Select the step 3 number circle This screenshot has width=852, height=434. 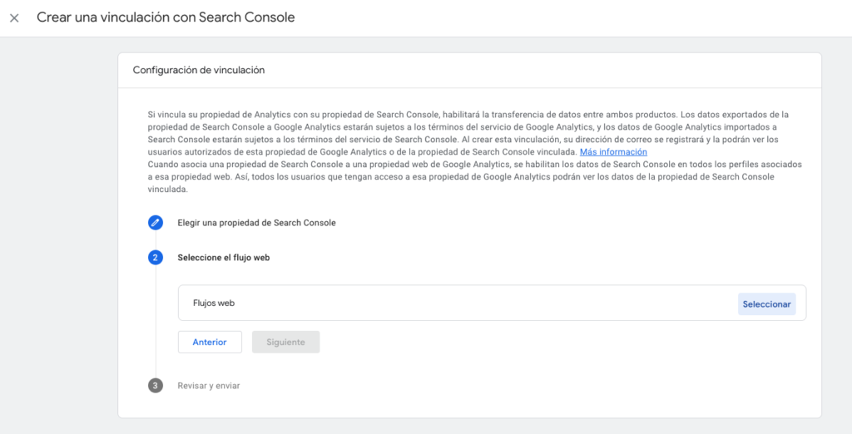156,386
